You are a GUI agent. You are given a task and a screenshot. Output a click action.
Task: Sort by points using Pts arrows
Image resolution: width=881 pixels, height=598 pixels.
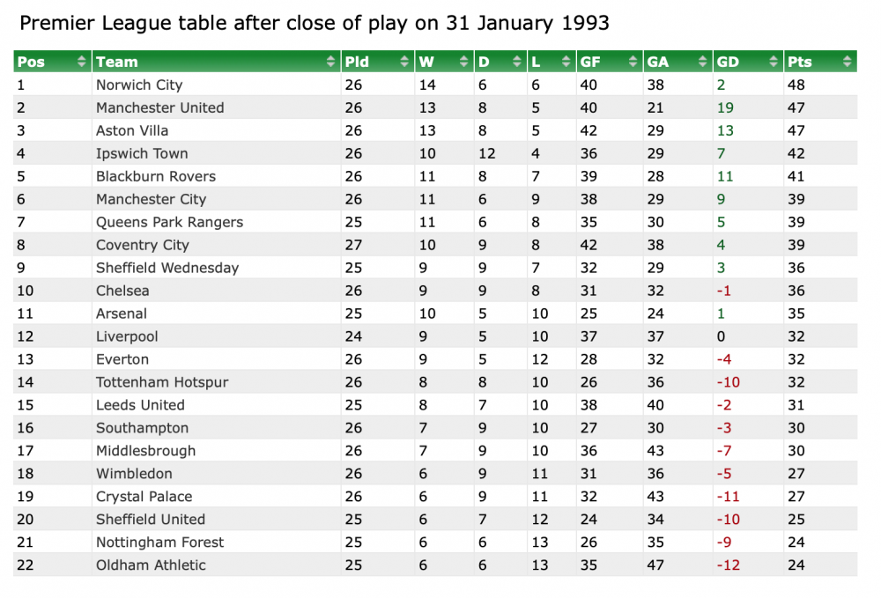click(x=848, y=62)
